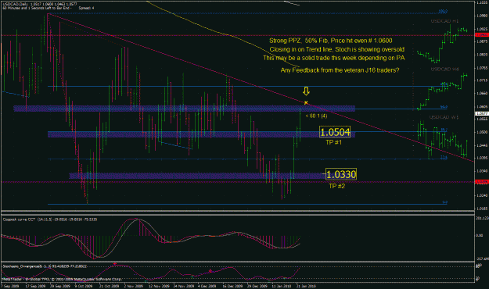The height and width of the screenshot is (289, 489).
Task: Click the MetaQuotes Software Corp. copyright text
Action: coord(62,279)
